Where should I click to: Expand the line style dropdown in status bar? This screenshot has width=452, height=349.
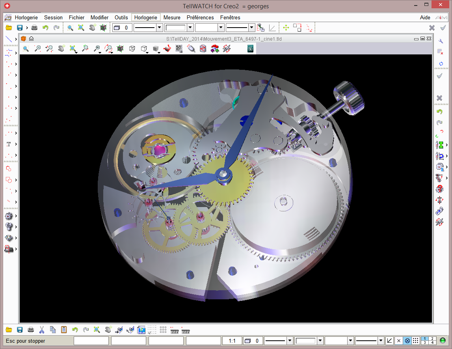pos(290,341)
